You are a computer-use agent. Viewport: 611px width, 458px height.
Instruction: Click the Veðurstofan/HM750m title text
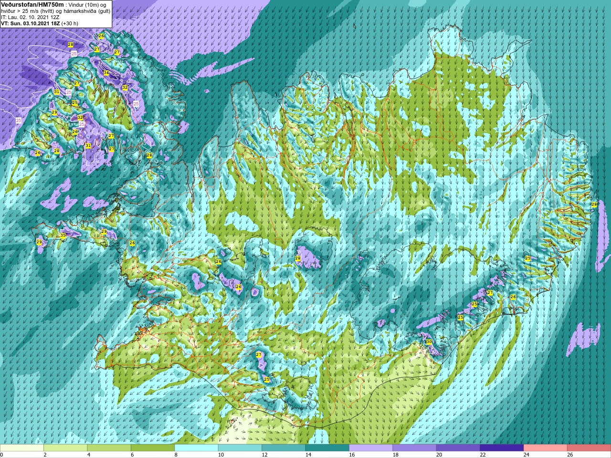(32, 4)
